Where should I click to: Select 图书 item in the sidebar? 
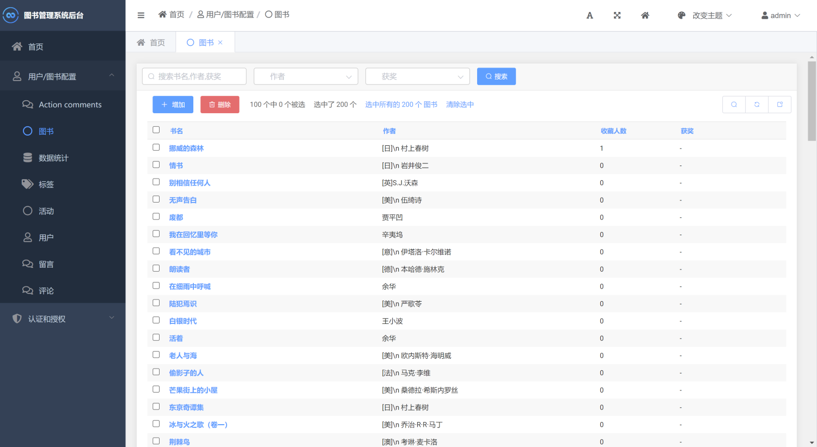coord(63,131)
